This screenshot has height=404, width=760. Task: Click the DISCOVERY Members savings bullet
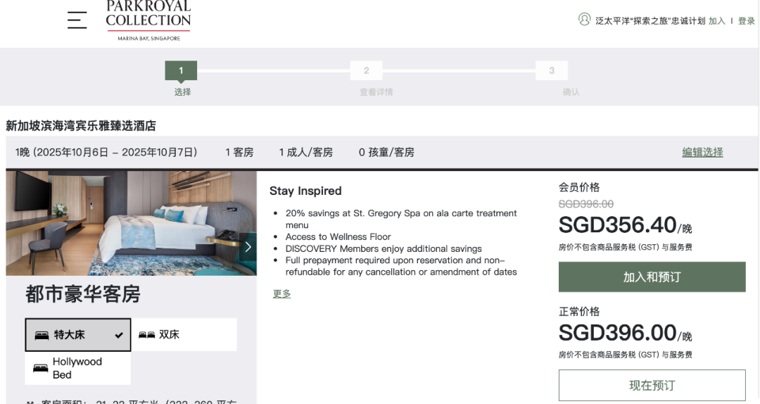click(384, 248)
